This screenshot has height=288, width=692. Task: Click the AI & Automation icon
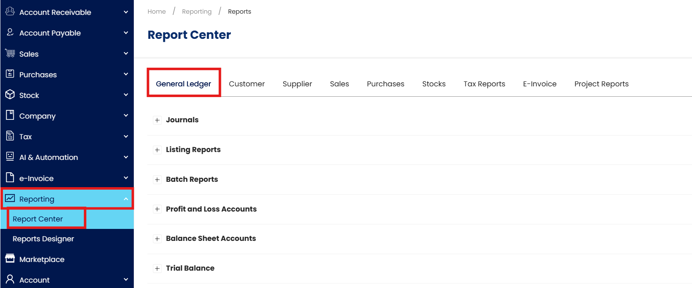10,157
